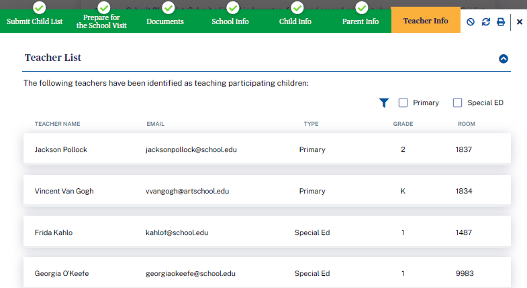Screen dimensions: 527x288
Task: Click the green checkmark above Documents
Action: 168,8
